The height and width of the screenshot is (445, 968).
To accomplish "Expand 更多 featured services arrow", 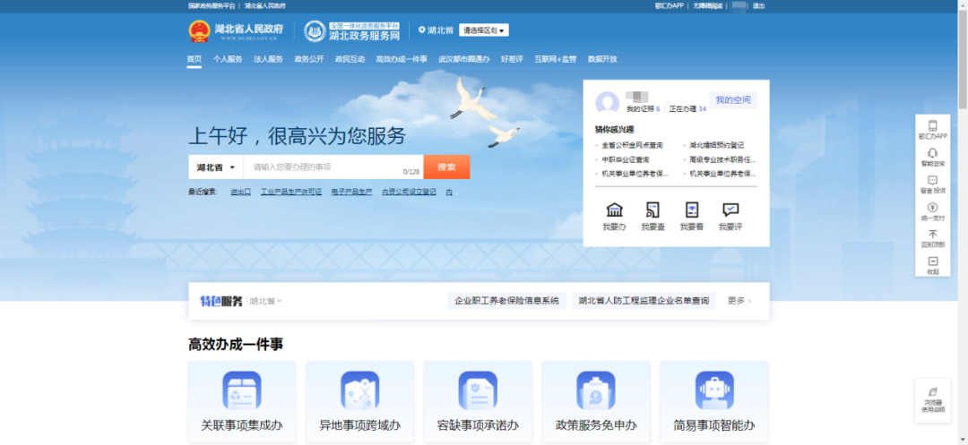I will (x=739, y=301).
